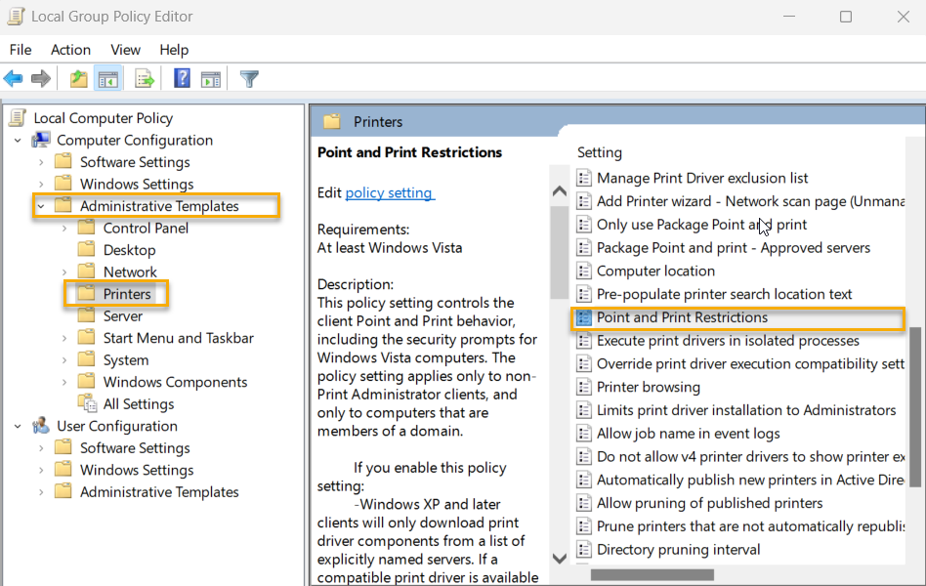Select the Printers folder icon in tree
This screenshot has height=586, width=926.
point(87,293)
